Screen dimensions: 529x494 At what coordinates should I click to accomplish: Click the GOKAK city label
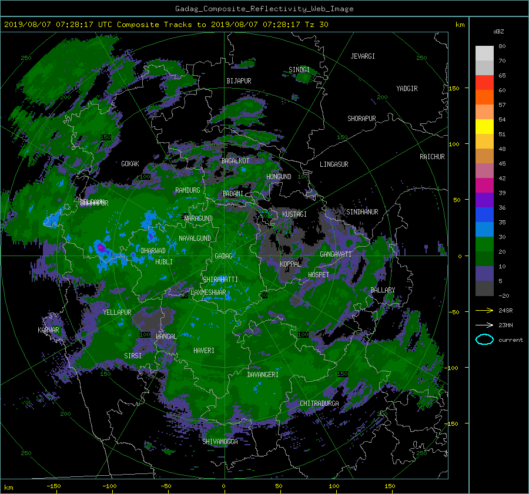point(130,164)
